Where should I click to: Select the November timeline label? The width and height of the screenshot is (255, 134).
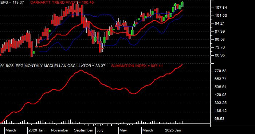60,130
